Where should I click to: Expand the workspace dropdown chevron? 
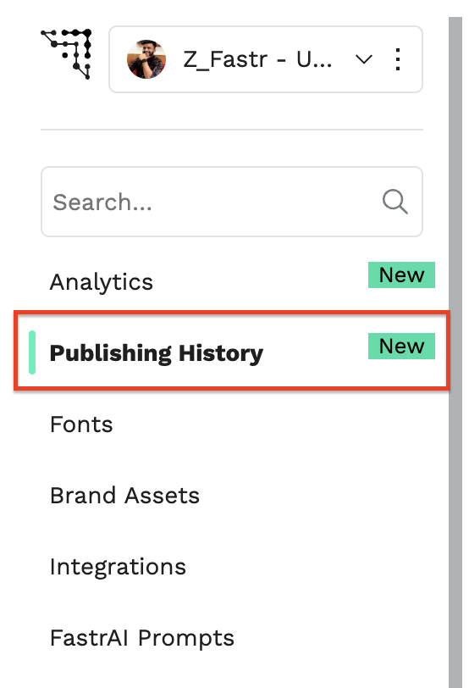click(364, 59)
